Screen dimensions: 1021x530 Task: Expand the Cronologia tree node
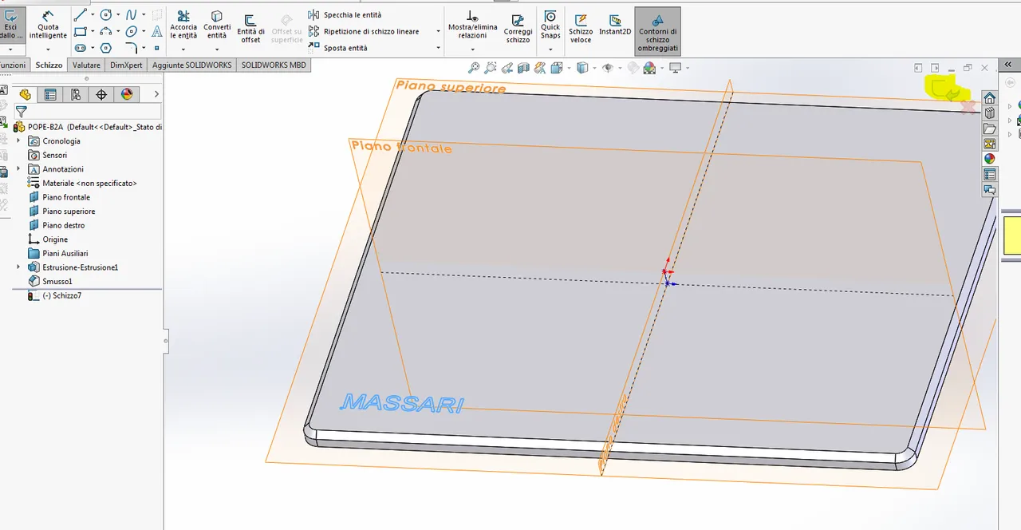tap(18, 140)
